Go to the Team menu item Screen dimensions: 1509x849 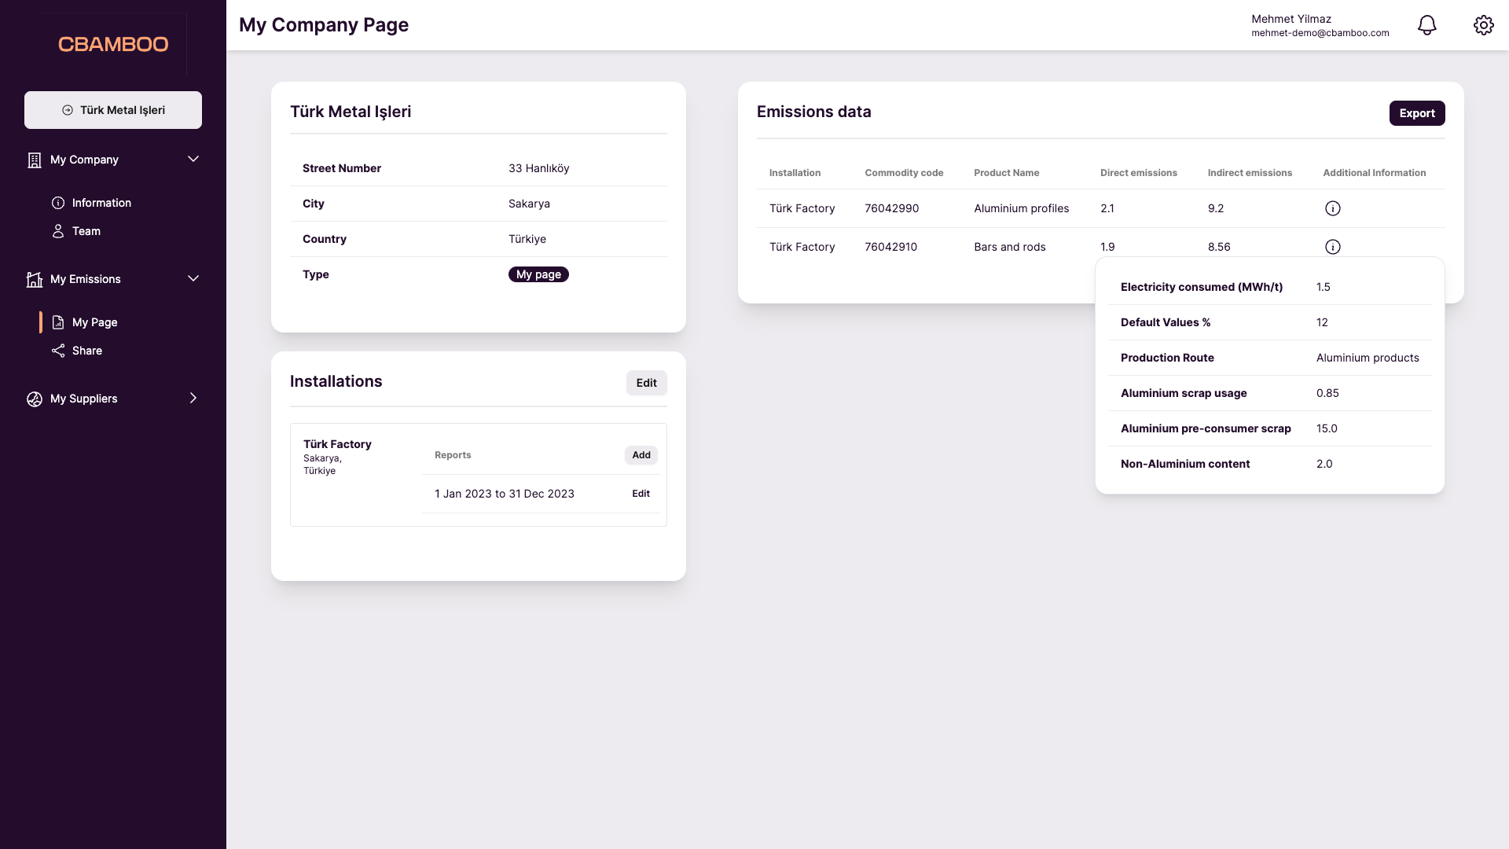coord(86,231)
